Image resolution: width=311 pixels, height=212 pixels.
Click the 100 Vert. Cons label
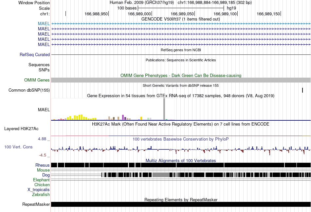[18, 147]
